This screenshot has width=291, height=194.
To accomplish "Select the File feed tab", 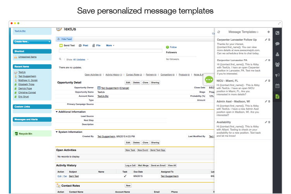I will click(x=96, y=45).
